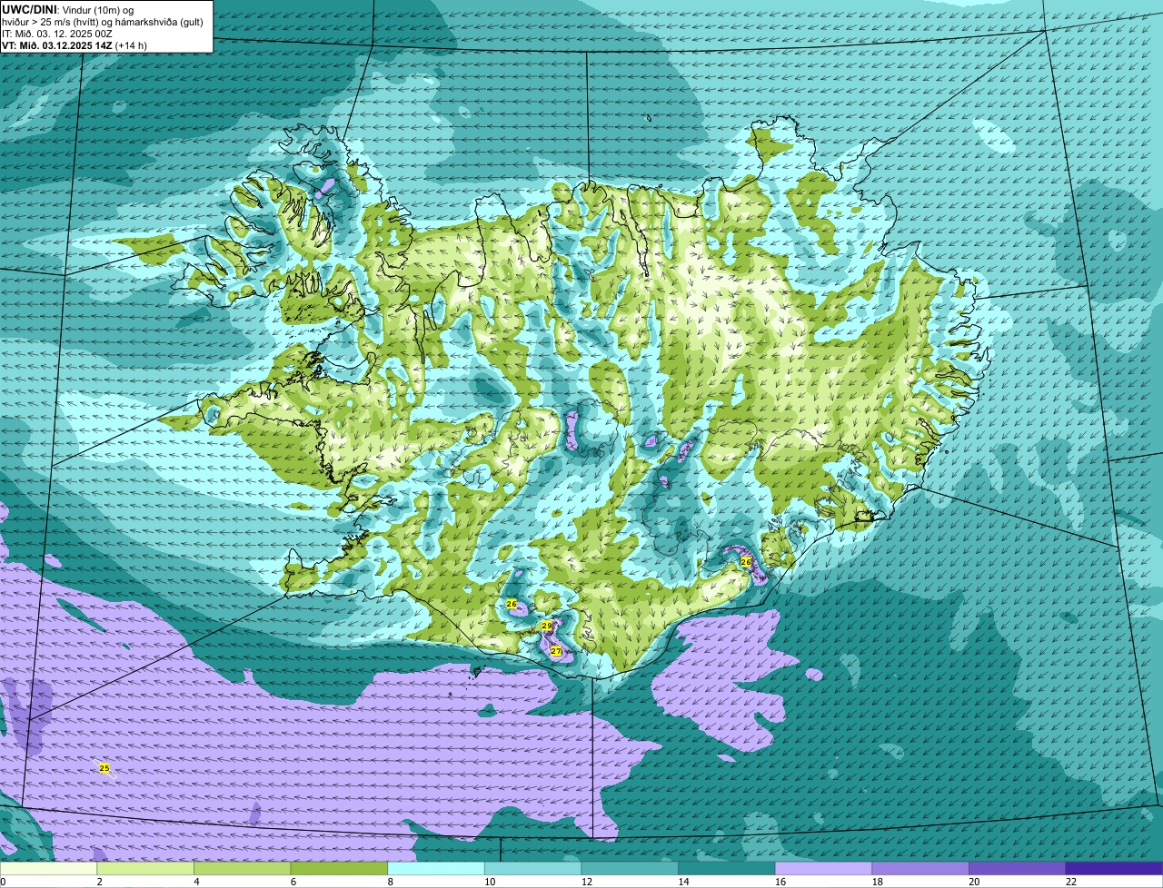Click the 12–14 m/s teal legend swatch
This screenshot has width=1163, height=888.
[630, 868]
